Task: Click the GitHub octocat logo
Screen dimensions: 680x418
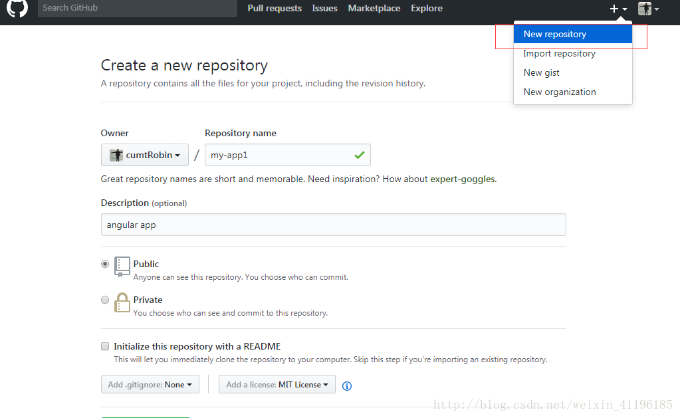Action: [17, 8]
